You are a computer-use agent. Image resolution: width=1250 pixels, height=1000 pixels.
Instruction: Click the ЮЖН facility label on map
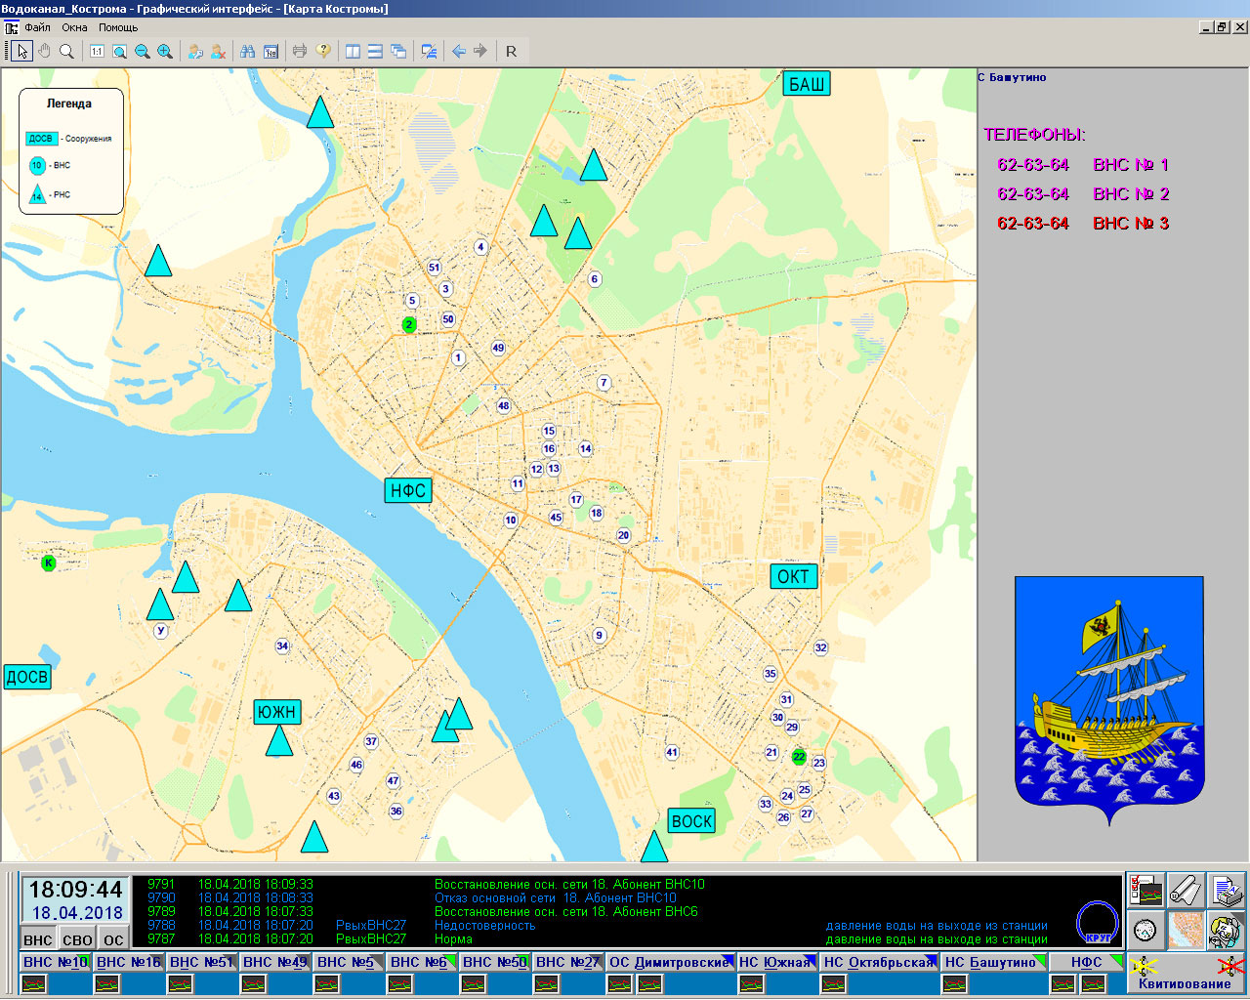(x=277, y=712)
